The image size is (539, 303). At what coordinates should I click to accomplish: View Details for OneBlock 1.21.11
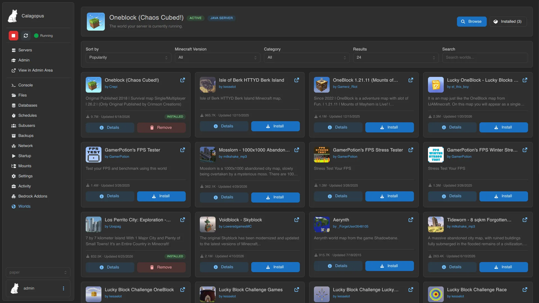coord(338,127)
